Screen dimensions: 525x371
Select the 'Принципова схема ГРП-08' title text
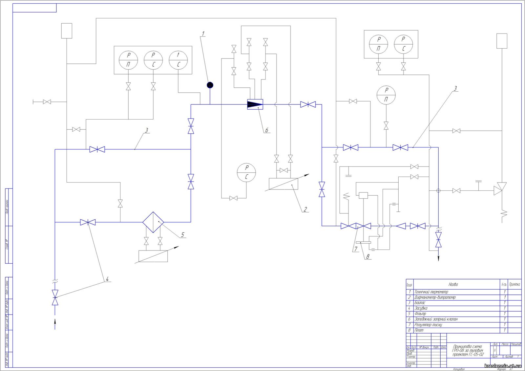point(468,350)
